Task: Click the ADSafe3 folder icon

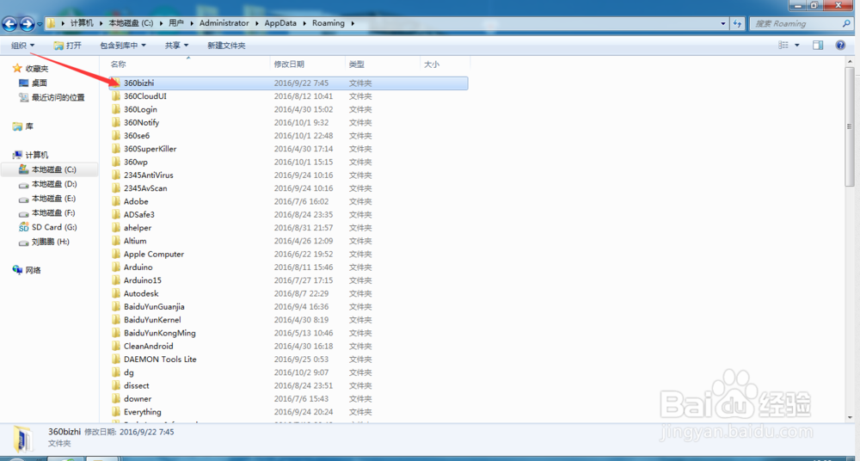Action: click(x=116, y=214)
